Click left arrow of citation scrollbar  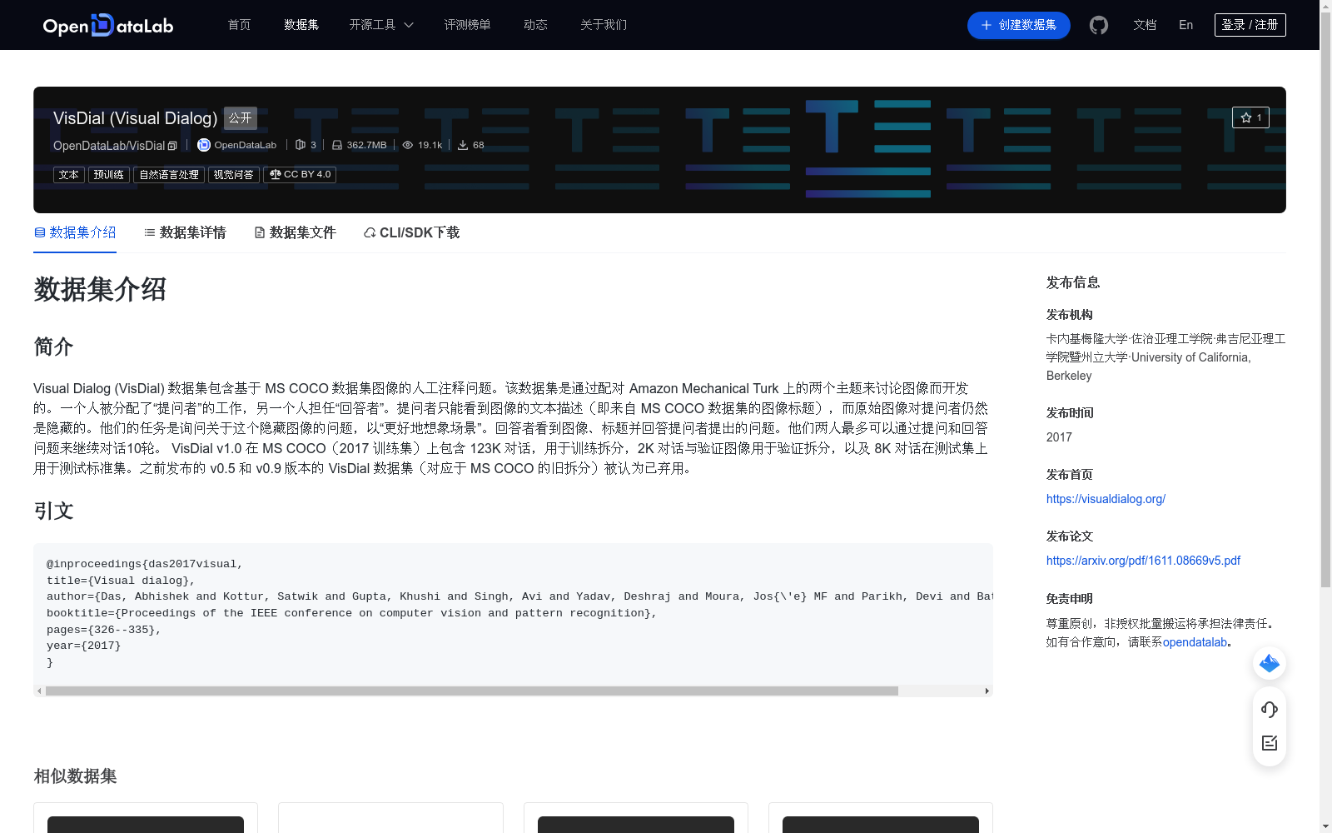[39, 691]
